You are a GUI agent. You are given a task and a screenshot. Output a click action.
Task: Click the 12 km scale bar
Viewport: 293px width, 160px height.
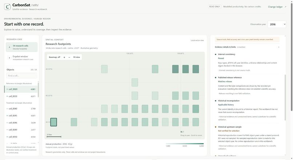point(54,136)
